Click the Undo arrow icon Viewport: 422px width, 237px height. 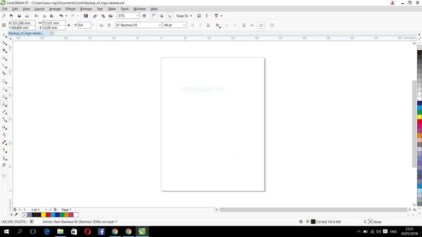coord(61,16)
